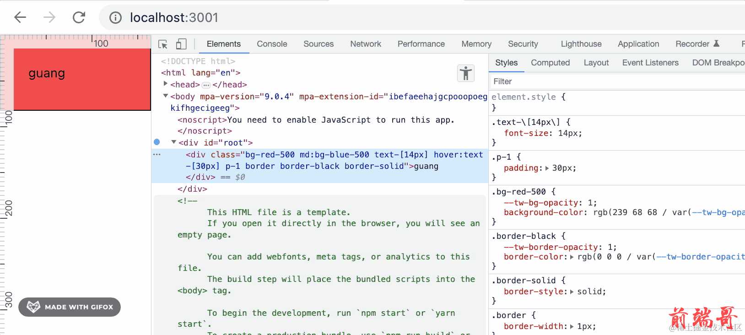Collapse the div id root node
The height and width of the screenshot is (335, 745).
tap(174, 142)
